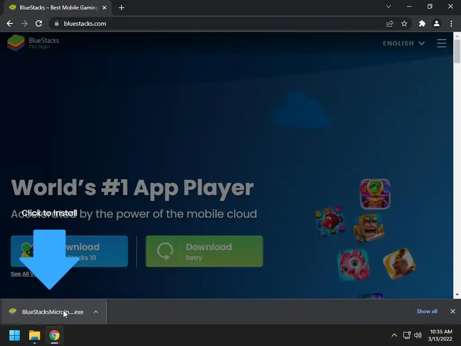The image size is (461, 346).
Task: Open a new browser tab
Action: (122, 8)
